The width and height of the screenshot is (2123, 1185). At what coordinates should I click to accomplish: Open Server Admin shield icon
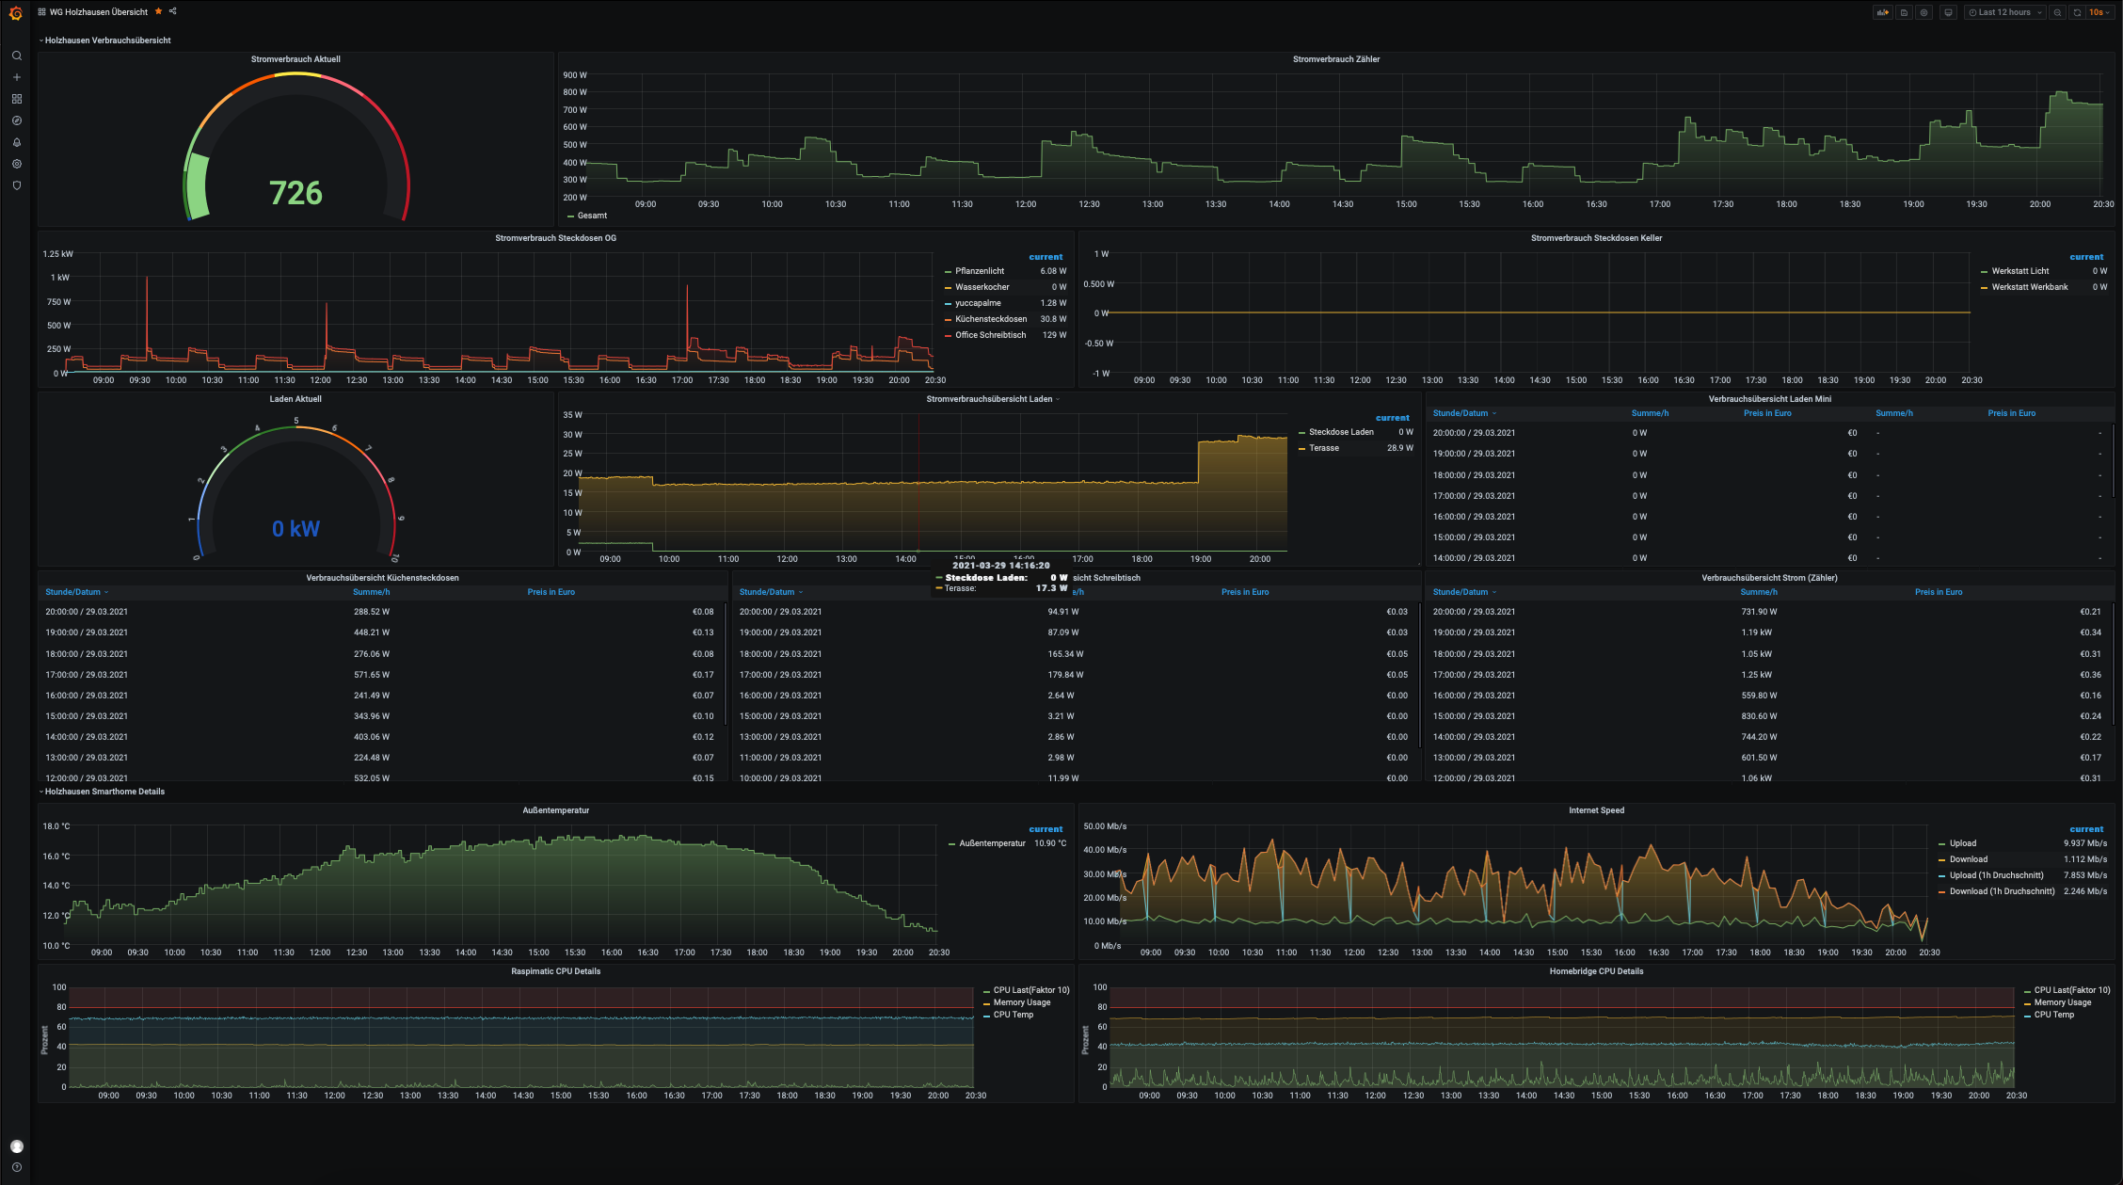16,185
